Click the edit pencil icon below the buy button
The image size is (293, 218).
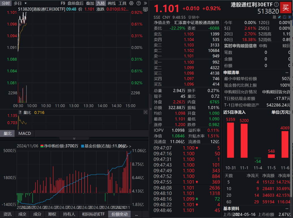279,17
